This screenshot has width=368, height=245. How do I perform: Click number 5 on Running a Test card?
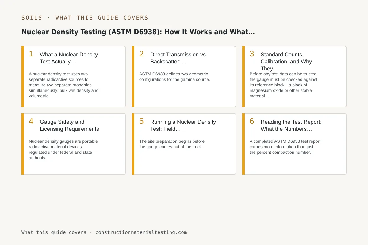[x=141, y=121]
